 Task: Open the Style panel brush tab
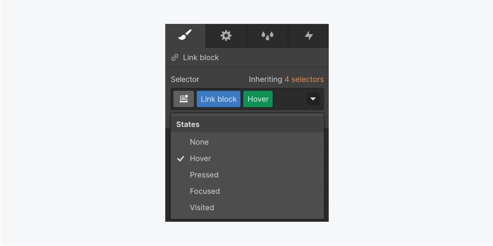tap(185, 35)
